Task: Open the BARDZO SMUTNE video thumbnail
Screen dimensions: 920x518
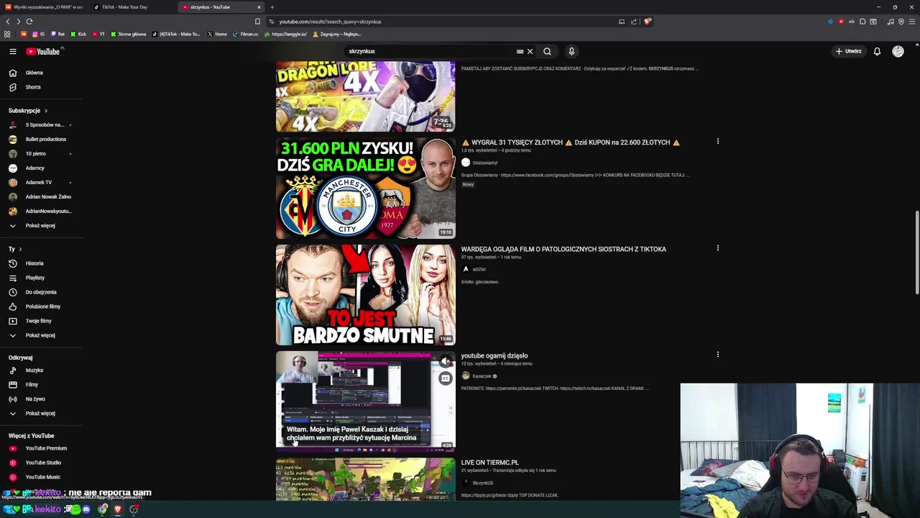Action: coord(365,294)
